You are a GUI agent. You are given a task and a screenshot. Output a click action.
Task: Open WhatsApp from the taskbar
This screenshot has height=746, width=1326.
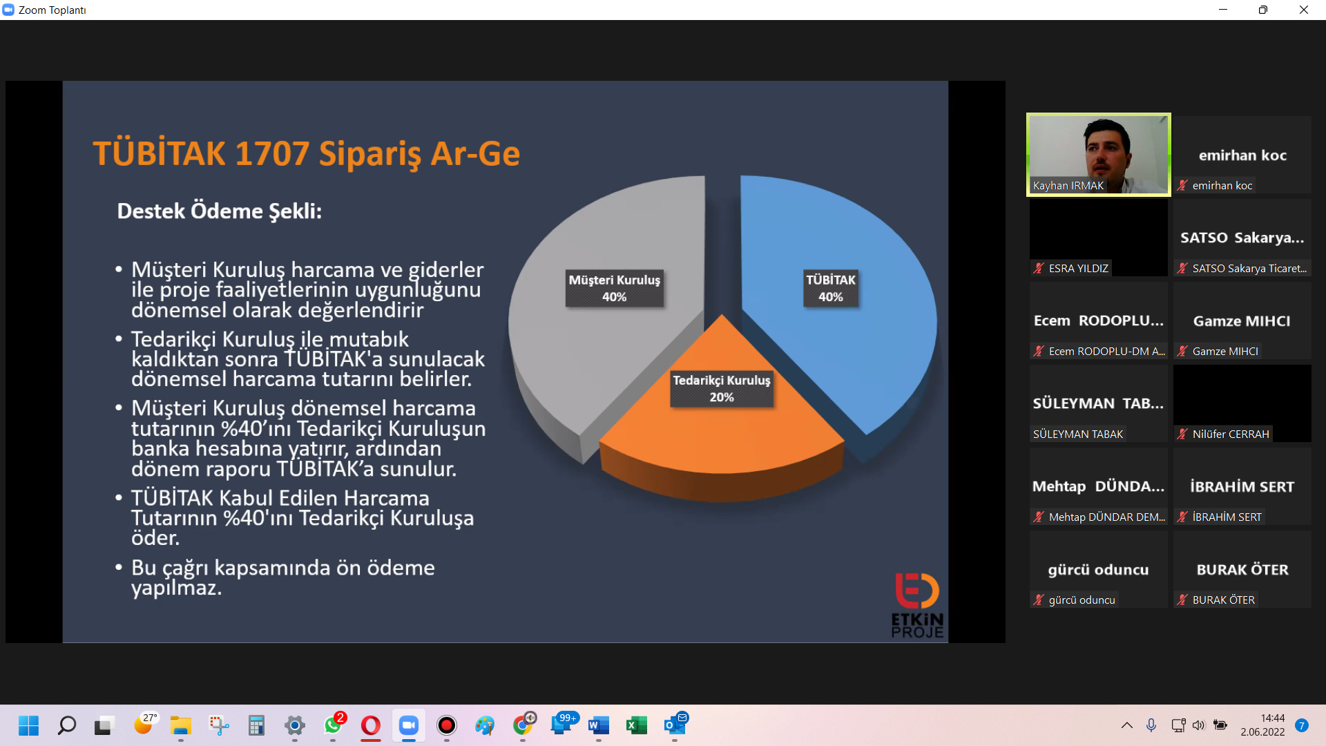(x=332, y=725)
